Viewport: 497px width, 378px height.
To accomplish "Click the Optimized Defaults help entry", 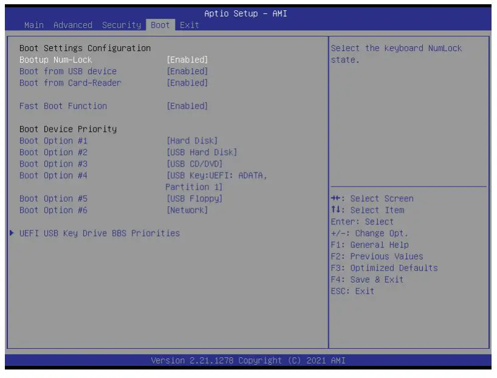I will point(375,268).
